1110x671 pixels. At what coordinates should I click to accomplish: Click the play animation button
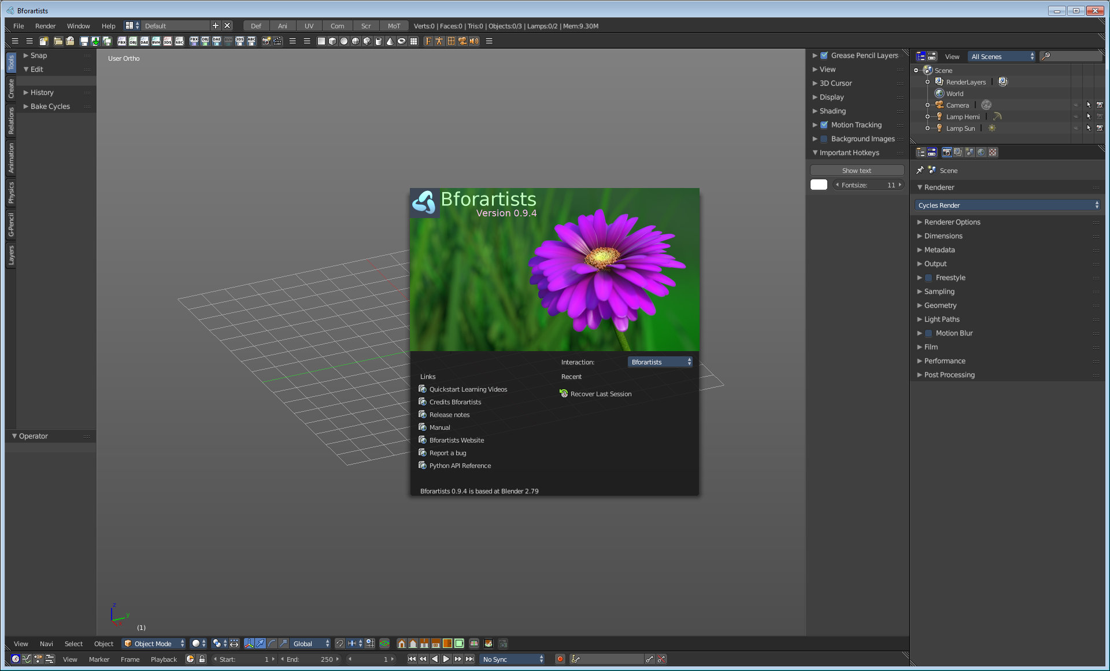click(446, 659)
